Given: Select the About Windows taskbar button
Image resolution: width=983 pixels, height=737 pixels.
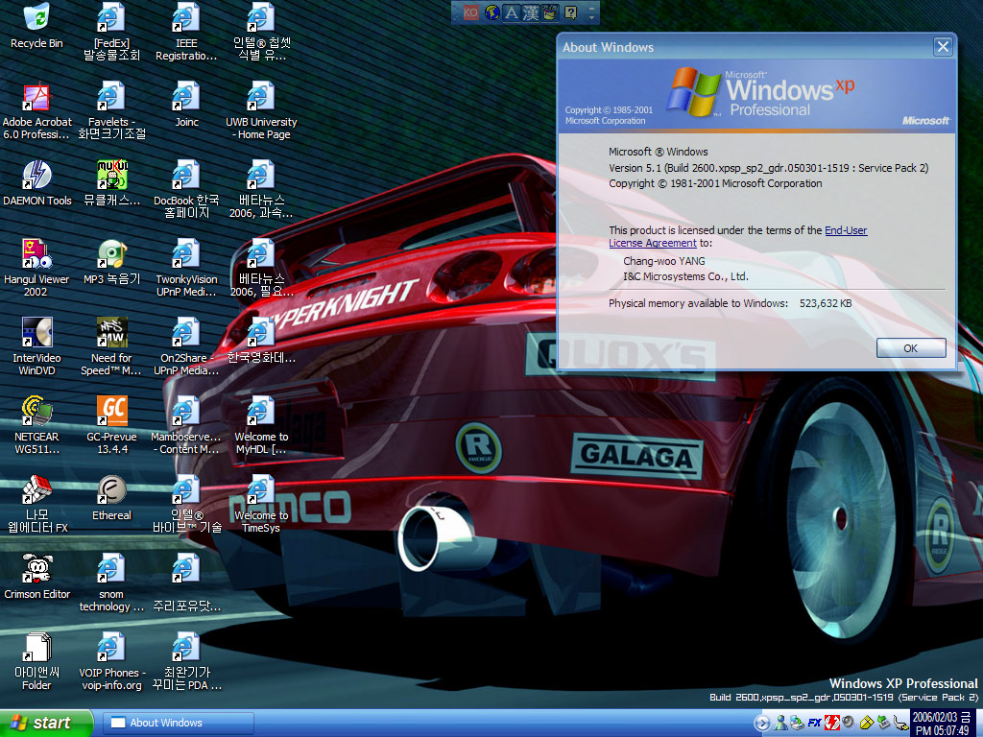Looking at the screenshot, I should [x=179, y=723].
